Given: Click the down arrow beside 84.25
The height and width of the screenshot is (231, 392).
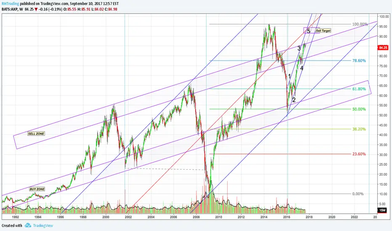Looking at the screenshot, I should pyautogui.click(x=37, y=10).
